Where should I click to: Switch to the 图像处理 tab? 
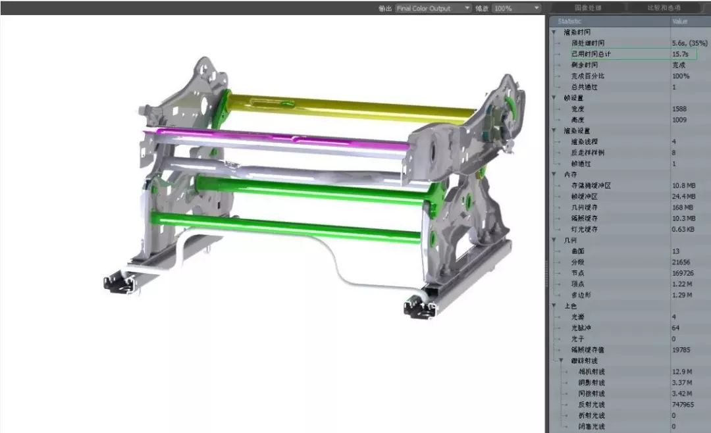coord(588,8)
